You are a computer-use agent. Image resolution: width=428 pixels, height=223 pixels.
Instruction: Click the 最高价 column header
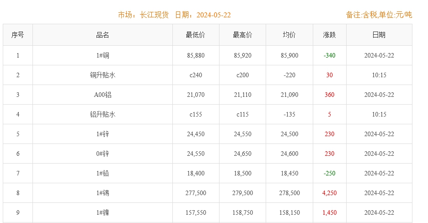click(x=242, y=35)
